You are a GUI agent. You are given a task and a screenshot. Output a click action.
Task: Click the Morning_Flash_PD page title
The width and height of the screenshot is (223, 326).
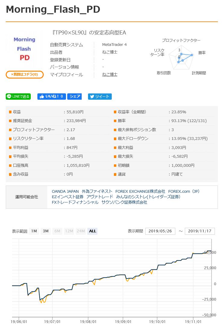pos(53,9)
